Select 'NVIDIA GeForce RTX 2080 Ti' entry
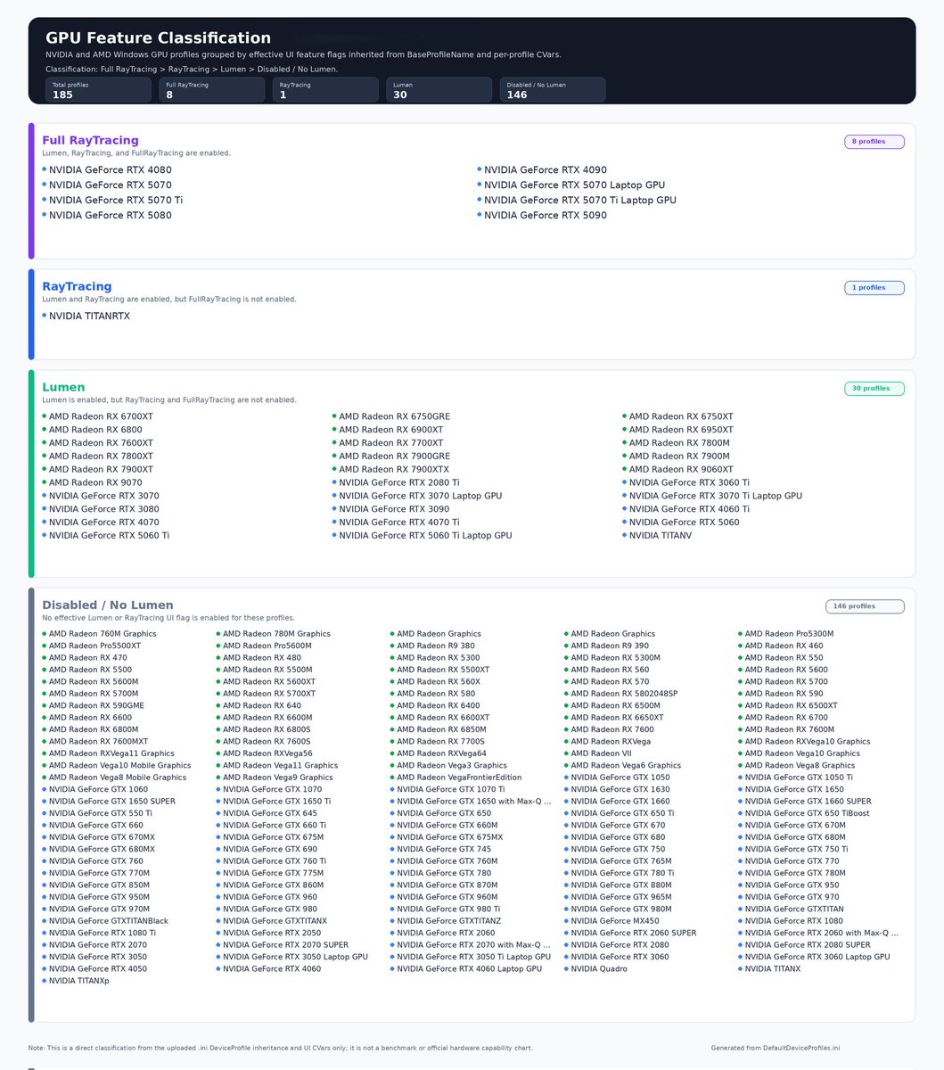944x1070 pixels. pyautogui.click(x=396, y=482)
